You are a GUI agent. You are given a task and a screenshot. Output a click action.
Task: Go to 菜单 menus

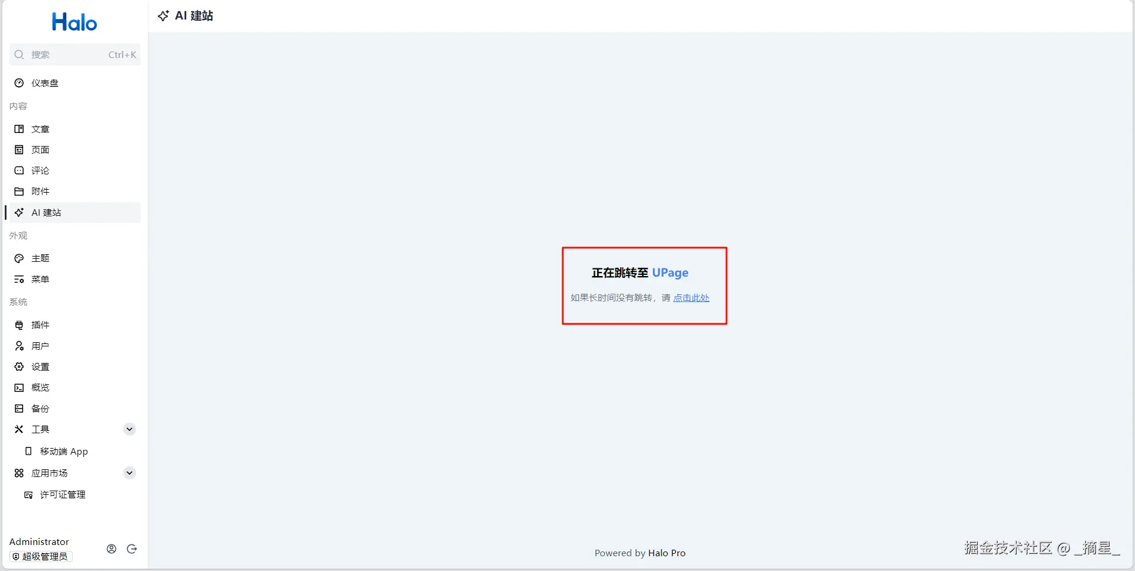[74, 279]
